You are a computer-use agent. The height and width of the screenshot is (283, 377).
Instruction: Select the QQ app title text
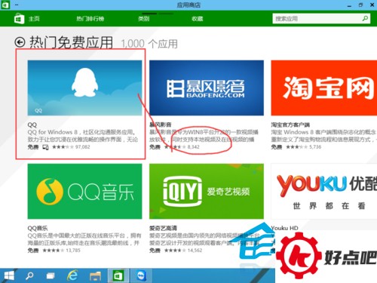tap(32, 125)
